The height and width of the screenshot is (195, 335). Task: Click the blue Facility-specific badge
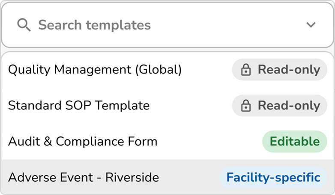click(x=273, y=177)
